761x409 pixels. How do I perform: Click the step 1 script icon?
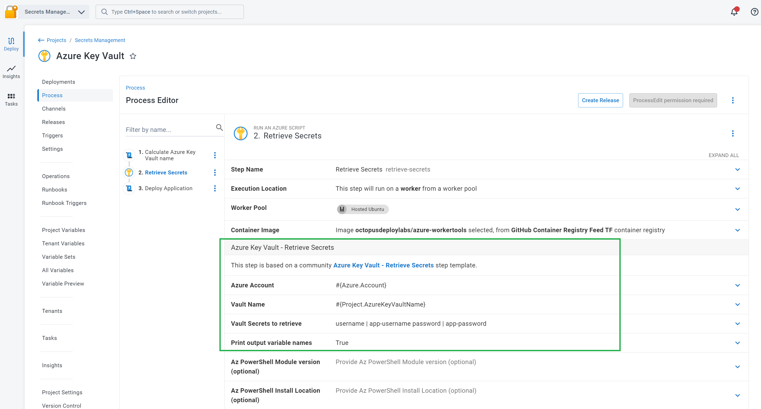(x=129, y=155)
